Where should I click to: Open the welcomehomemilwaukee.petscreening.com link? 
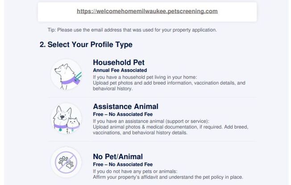147,11
